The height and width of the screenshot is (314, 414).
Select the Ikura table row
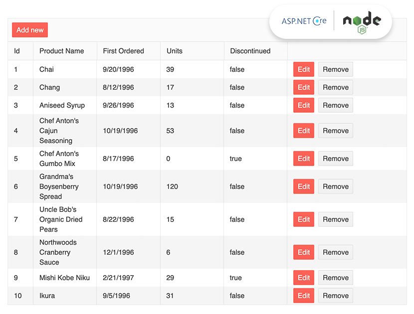click(125, 296)
